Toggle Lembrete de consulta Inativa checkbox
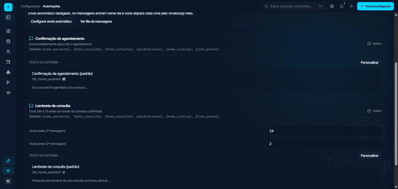The height and width of the screenshot is (189, 398). (x=369, y=111)
